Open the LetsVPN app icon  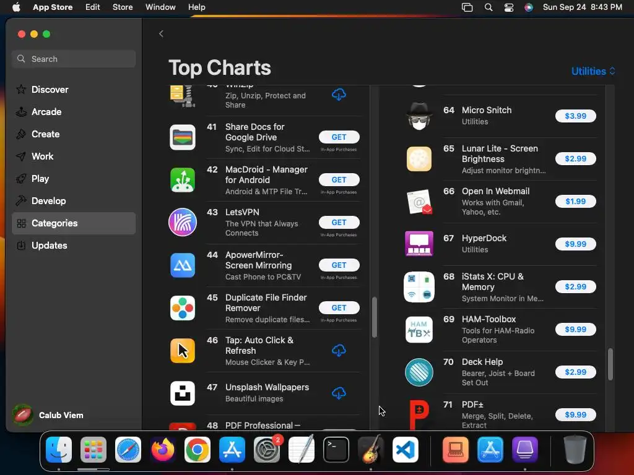[183, 222]
